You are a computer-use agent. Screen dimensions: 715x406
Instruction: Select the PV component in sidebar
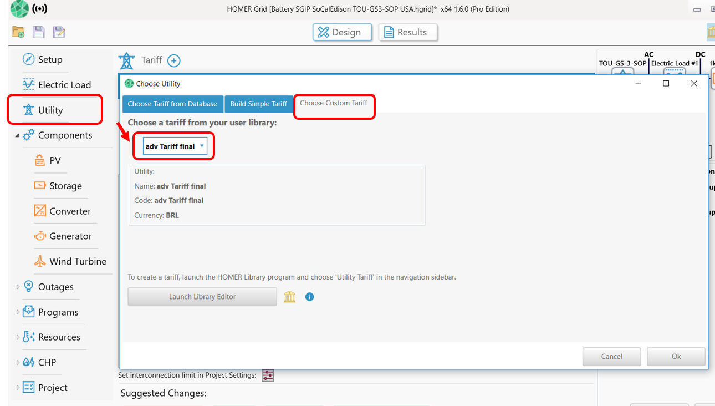click(54, 160)
